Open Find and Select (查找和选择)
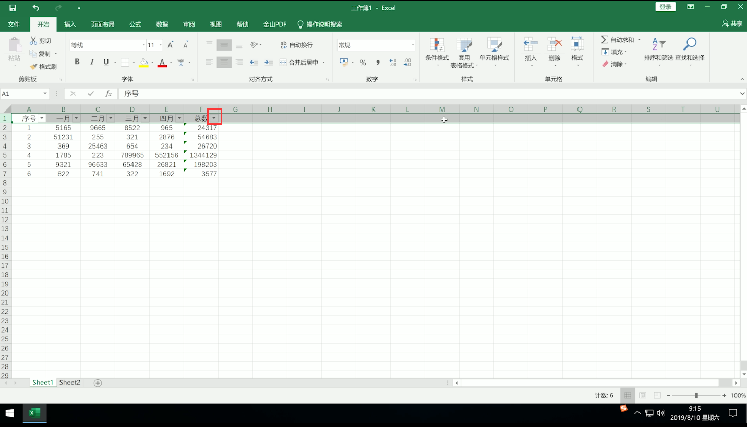747x427 pixels. point(690,52)
